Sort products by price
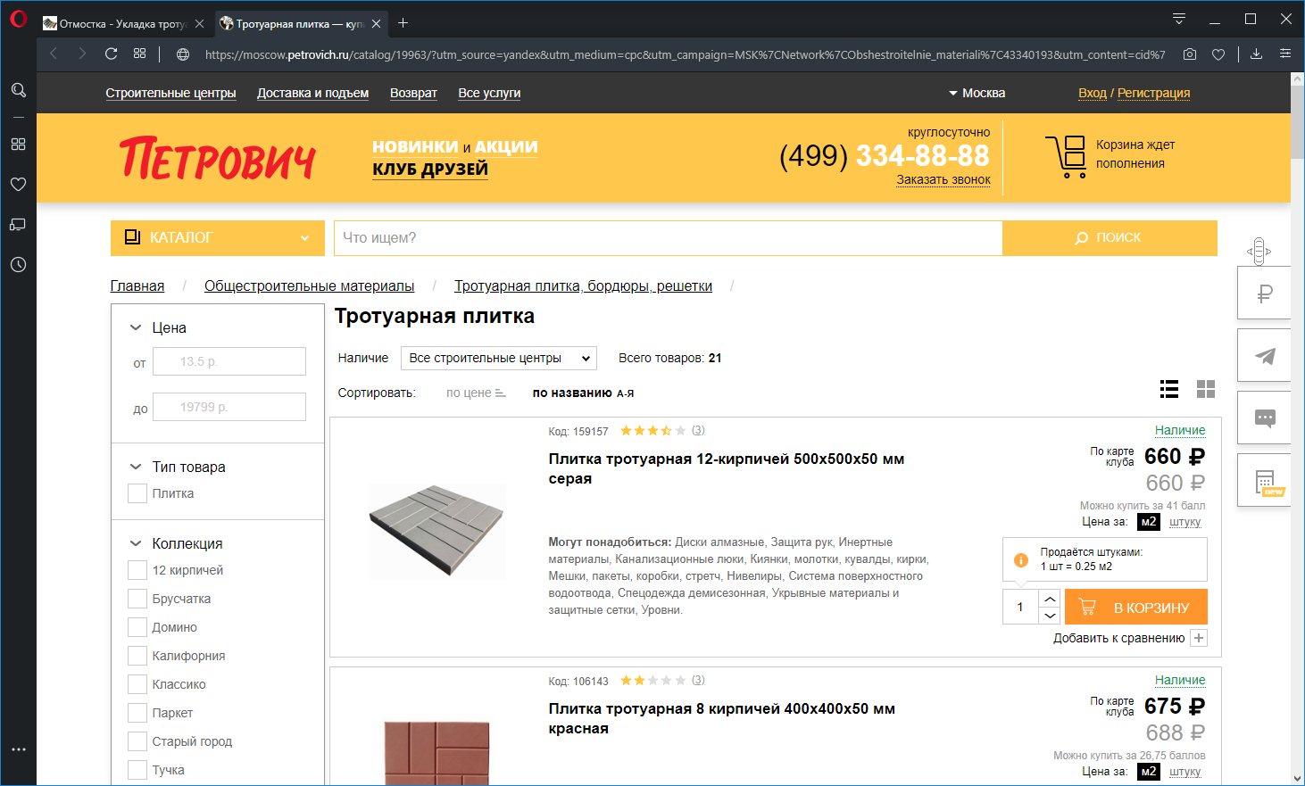Screen dimensions: 1305x786 (x=476, y=393)
